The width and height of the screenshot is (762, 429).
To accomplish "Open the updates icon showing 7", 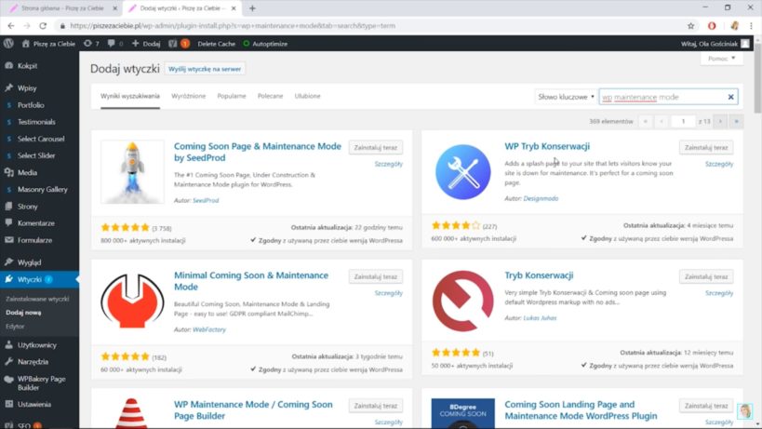I will 91,43.
